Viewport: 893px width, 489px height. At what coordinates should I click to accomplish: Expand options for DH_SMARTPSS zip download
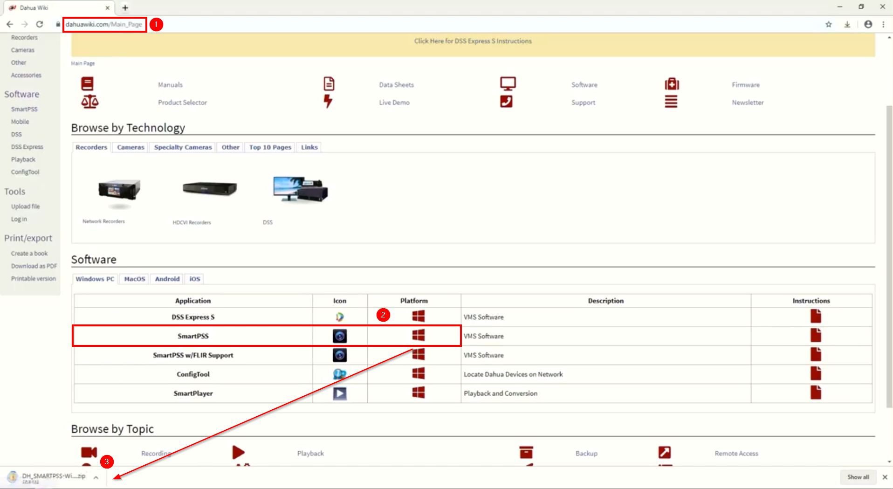tap(96, 477)
